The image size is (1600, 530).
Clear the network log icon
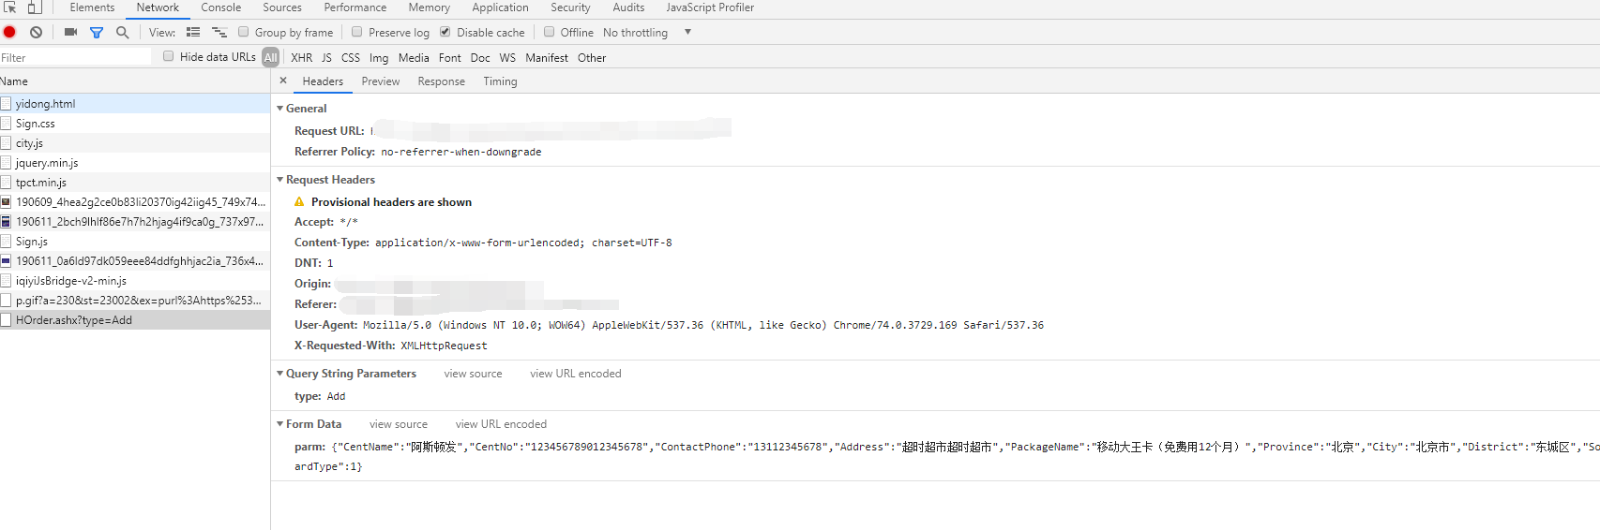pyautogui.click(x=36, y=32)
